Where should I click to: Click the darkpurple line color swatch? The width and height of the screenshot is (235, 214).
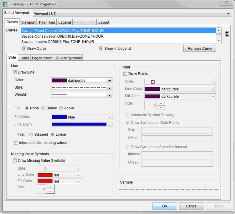tap(59, 80)
